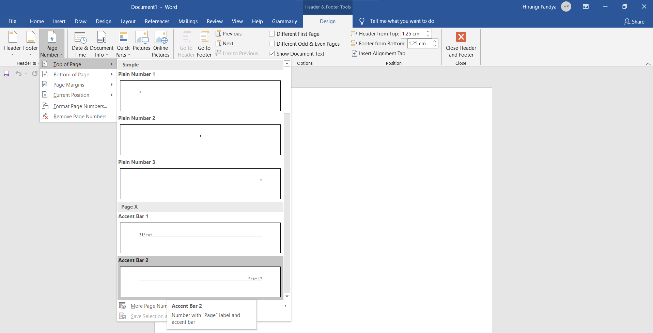Select Plain Number 3 thumbnail
Image resolution: width=653 pixels, height=333 pixels.
pos(200,184)
